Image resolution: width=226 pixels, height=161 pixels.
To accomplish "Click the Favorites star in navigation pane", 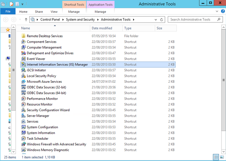I will pos(8,30).
